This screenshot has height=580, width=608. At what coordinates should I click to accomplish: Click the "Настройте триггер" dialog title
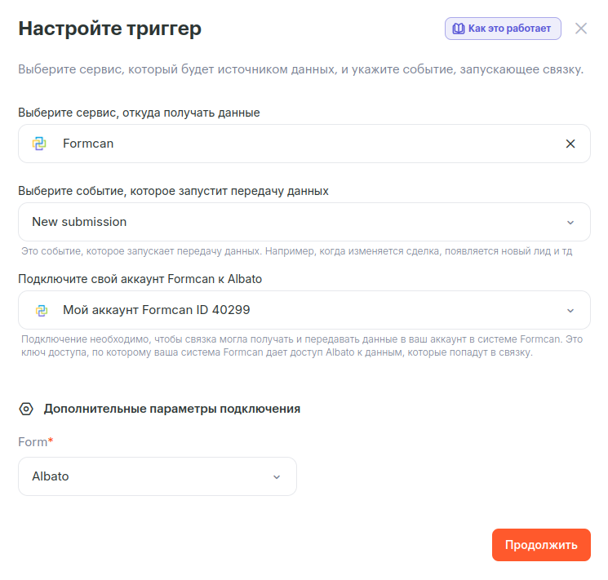coord(109,29)
